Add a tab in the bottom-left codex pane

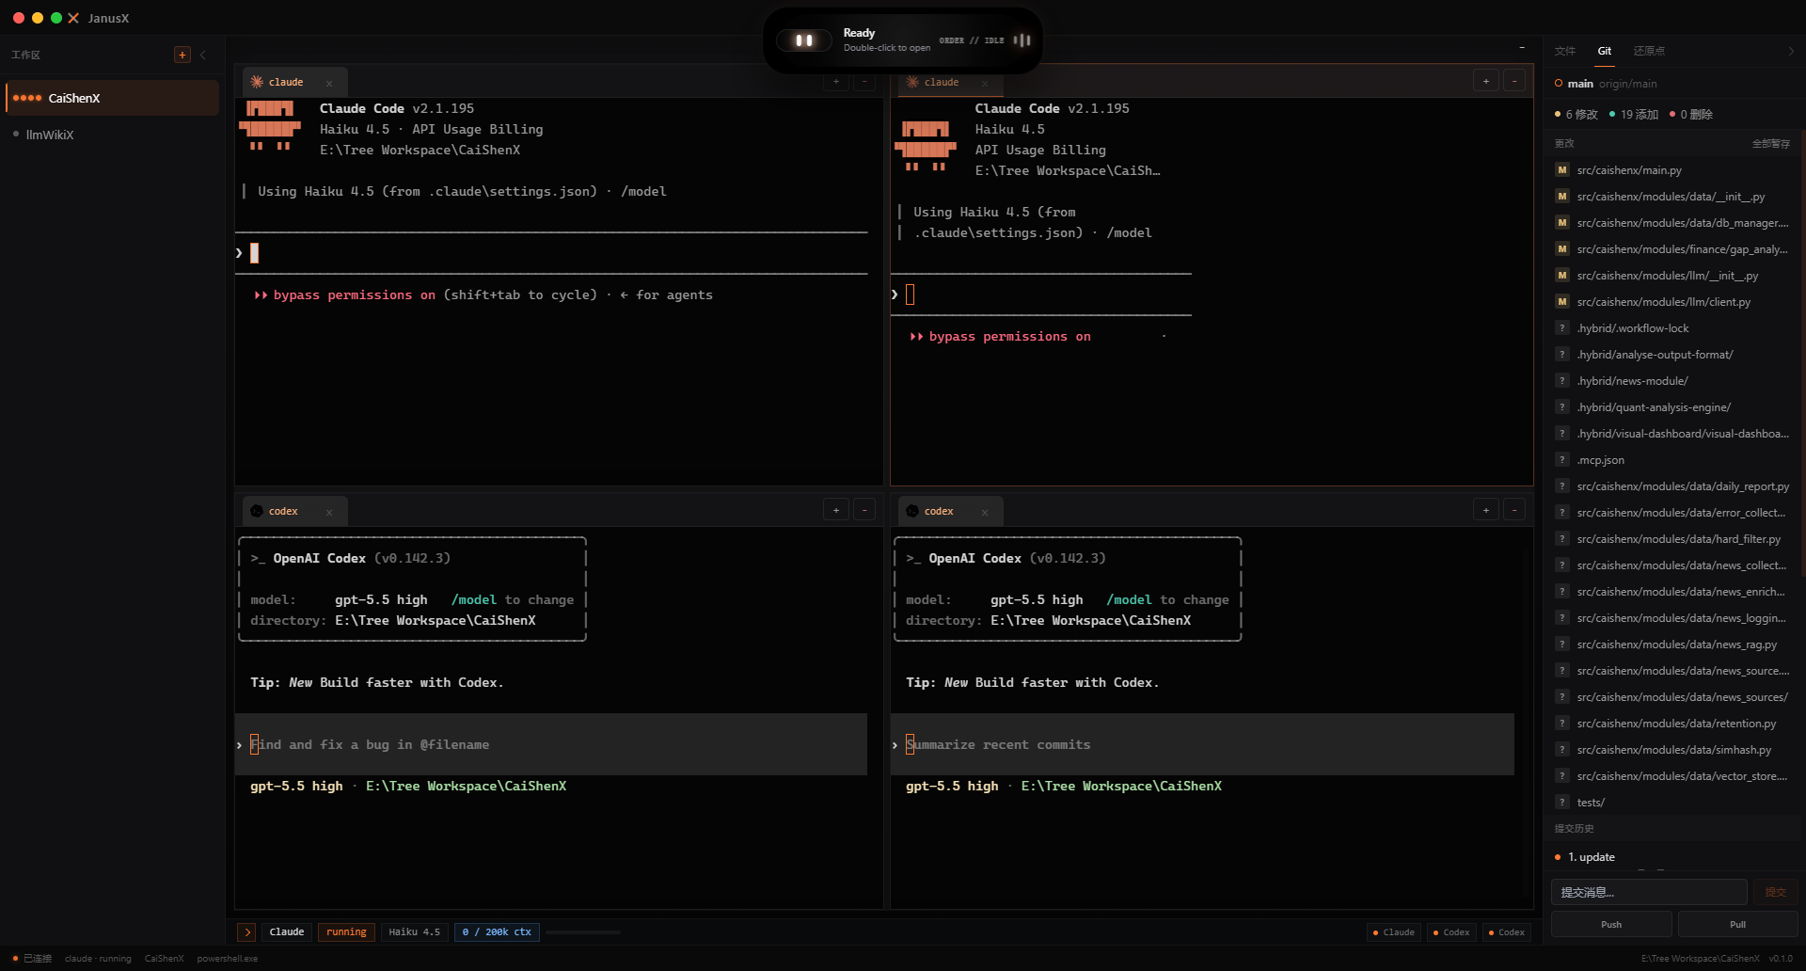pyautogui.click(x=836, y=510)
